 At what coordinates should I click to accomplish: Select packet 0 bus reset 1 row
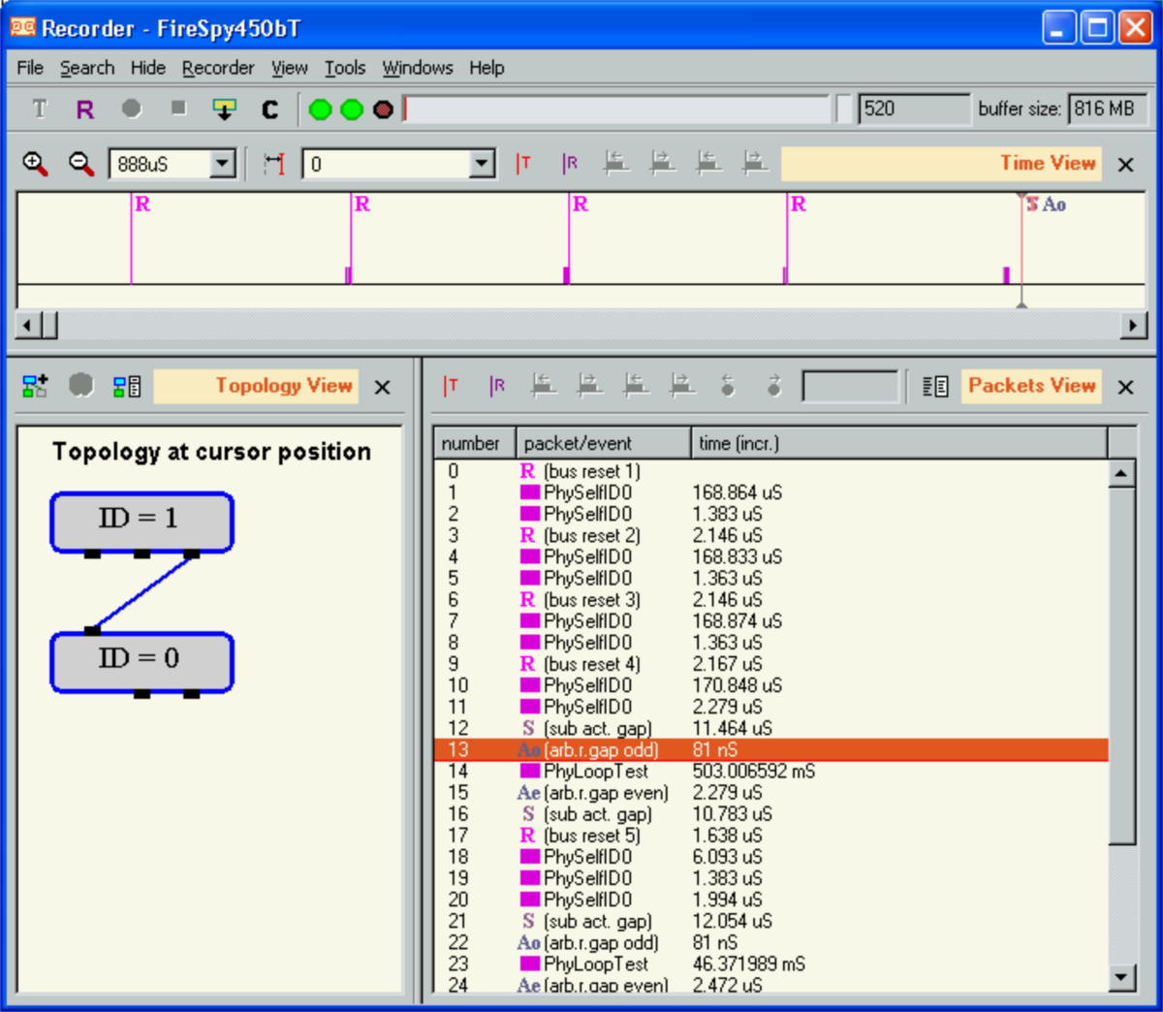click(x=770, y=471)
